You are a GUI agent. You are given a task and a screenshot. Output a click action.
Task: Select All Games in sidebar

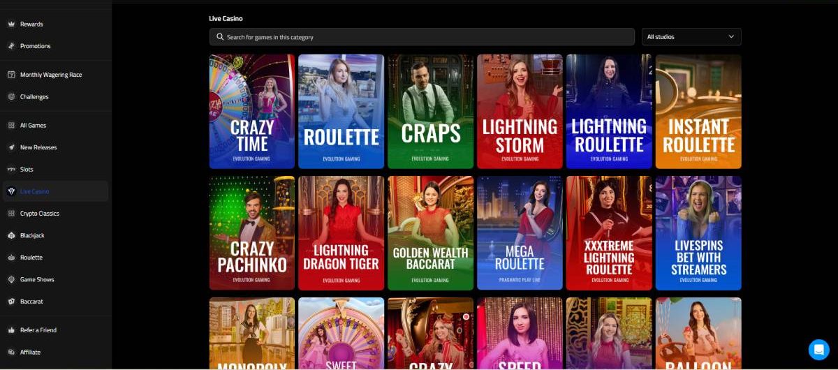[33, 126]
